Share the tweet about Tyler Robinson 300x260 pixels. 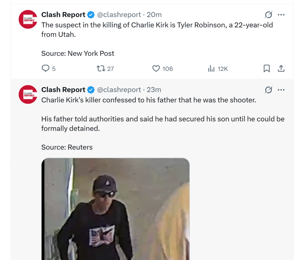[x=281, y=69]
